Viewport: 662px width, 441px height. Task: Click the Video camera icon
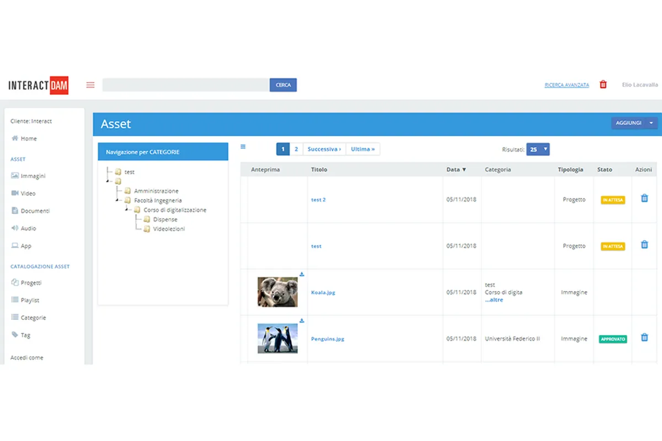tap(15, 193)
